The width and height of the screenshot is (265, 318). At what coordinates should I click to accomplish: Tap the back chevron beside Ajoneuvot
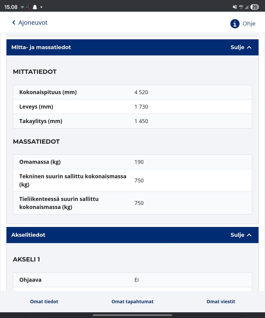pos(14,23)
